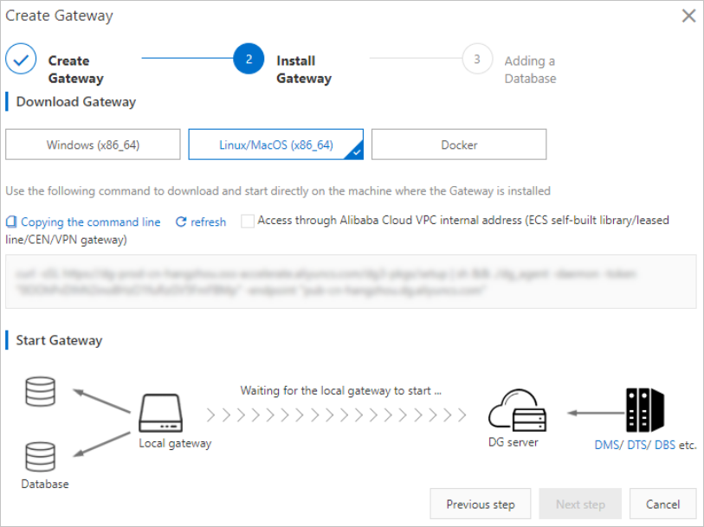
Task: Click the Database label under the cylinders
Action: pos(45,484)
